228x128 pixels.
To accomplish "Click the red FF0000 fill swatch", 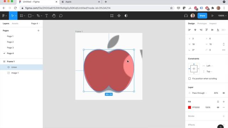I will (x=190, y=107).
